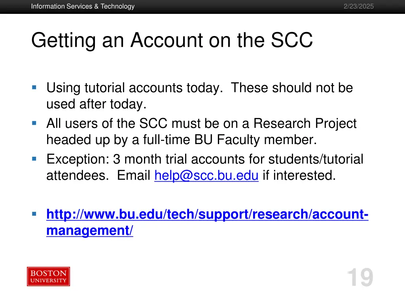Click the phrase "These should not be"

coord(292,87)
